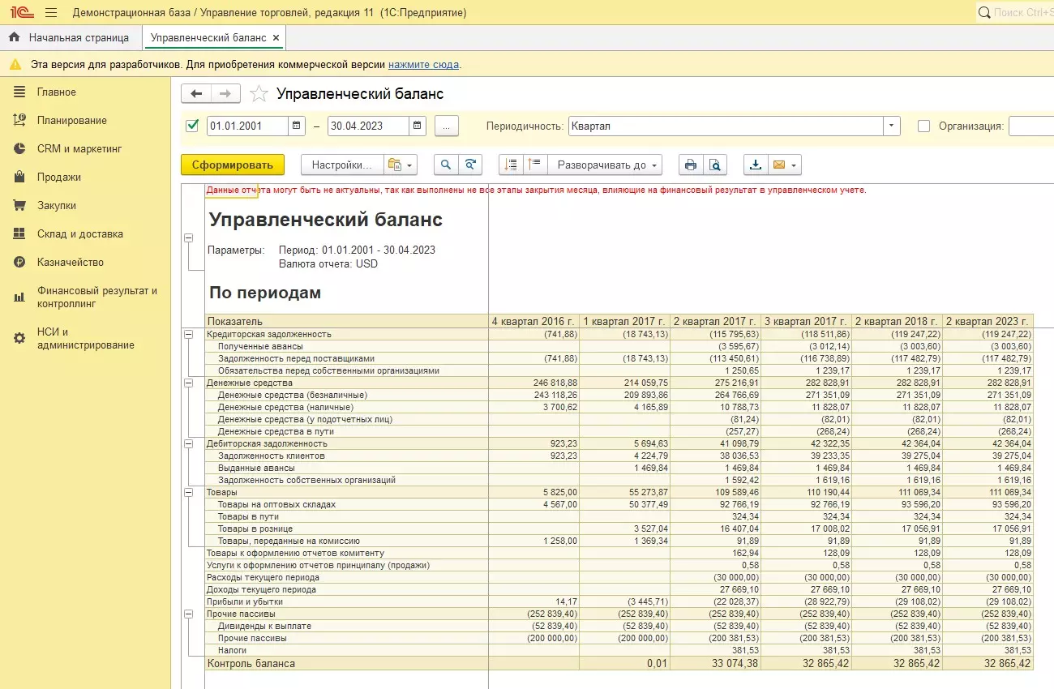Open the Периодичность dropdown list
Viewport: 1054px width, 689px height.
click(892, 126)
